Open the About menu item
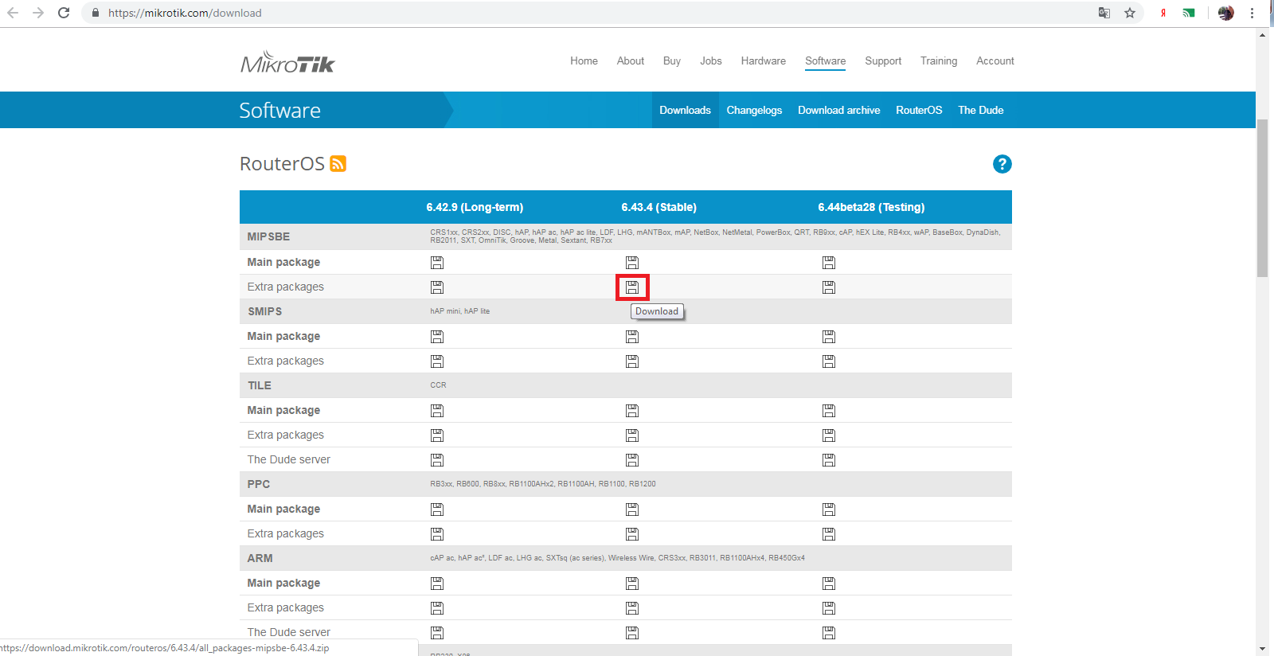The image size is (1274, 656). coord(631,61)
